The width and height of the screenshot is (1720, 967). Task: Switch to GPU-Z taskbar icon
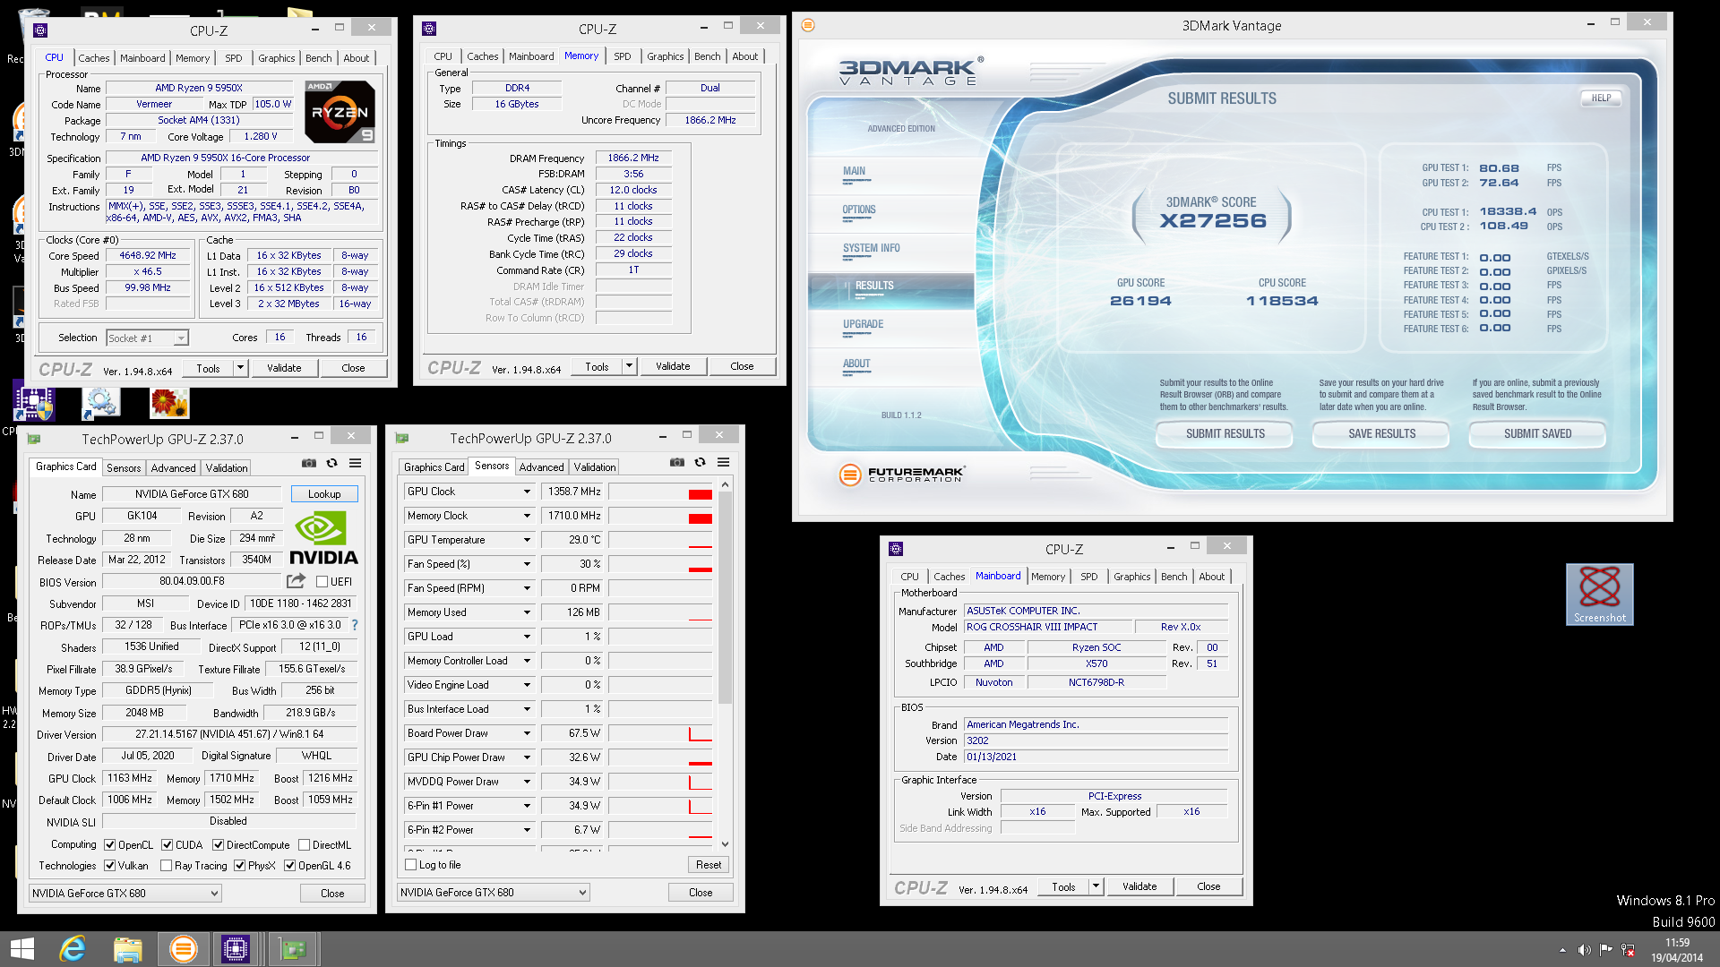click(293, 949)
